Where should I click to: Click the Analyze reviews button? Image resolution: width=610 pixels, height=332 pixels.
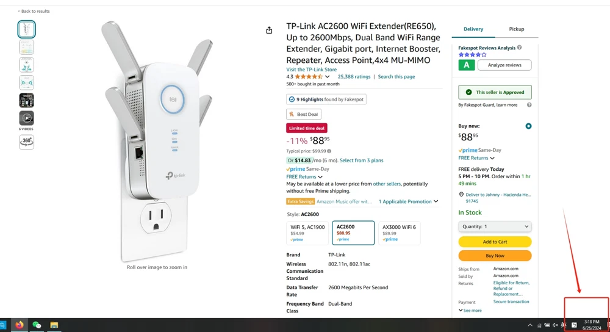tap(504, 65)
